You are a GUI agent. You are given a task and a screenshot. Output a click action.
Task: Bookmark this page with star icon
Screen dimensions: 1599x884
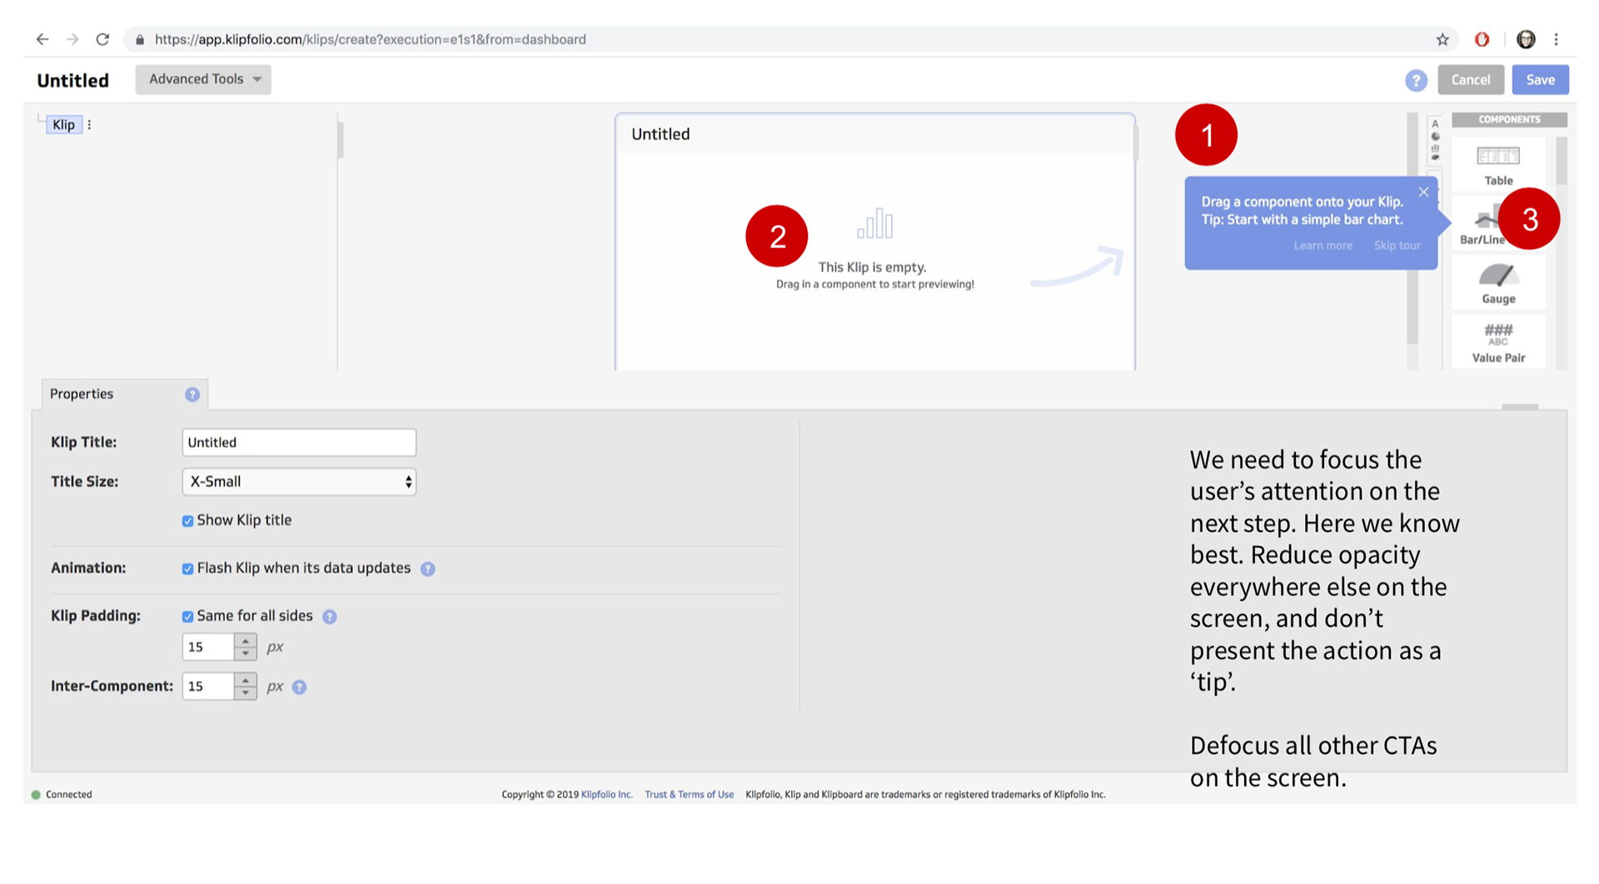point(1442,39)
